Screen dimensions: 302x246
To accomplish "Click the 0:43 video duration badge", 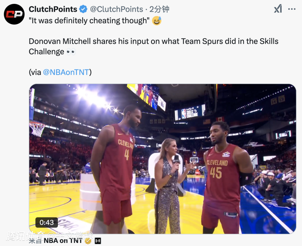I will (47, 222).
